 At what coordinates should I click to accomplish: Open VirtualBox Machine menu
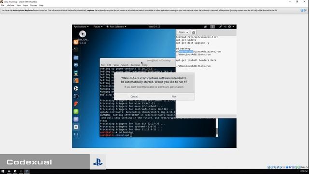(11, 5)
